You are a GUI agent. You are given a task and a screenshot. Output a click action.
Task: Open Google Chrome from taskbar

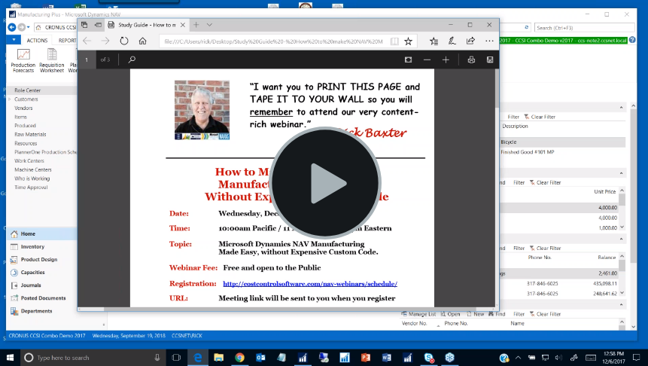click(x=239, y=358)
